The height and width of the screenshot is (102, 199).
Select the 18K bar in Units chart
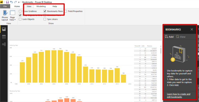click(123, 79)
